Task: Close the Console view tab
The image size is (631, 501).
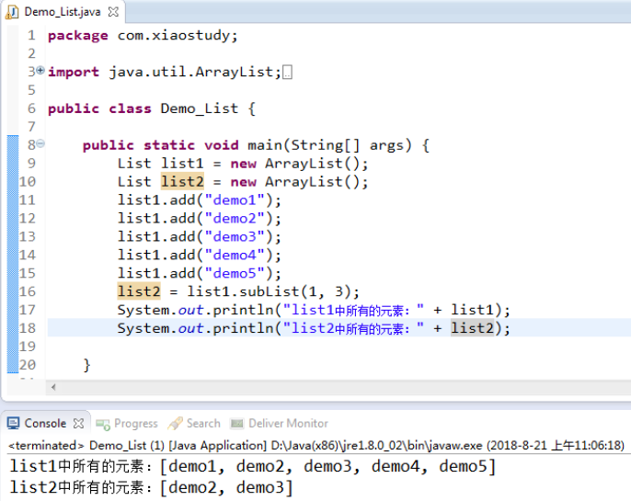Action: click(78, 424)
